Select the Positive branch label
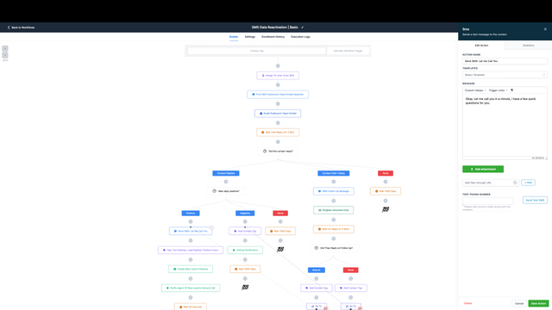The width and height of the screenshot is (552, 310). 191,214
